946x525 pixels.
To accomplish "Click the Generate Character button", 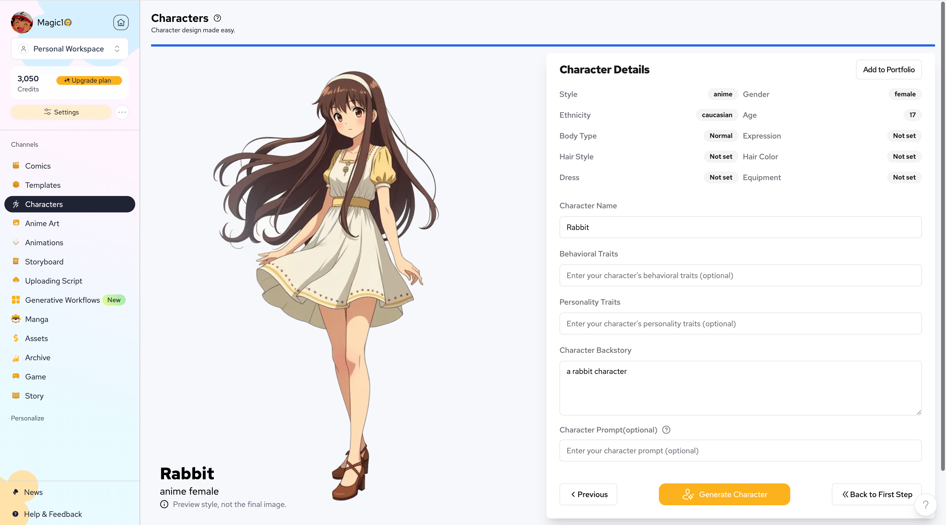I will point(724,494).
